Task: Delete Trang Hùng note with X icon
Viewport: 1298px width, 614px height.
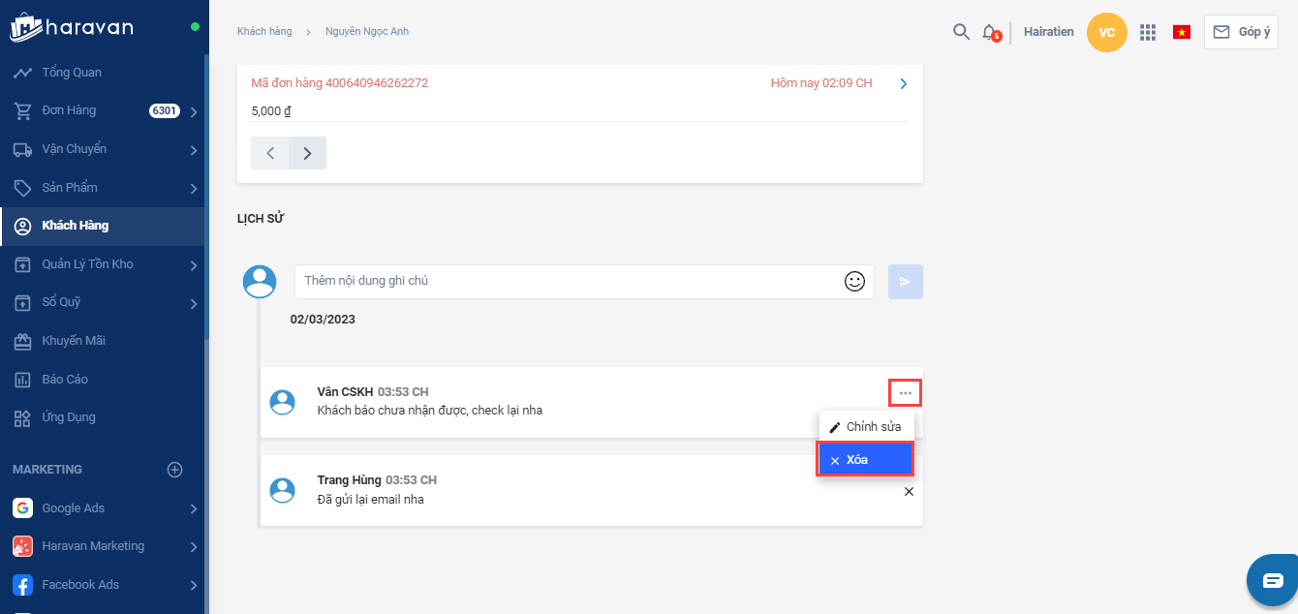Action: pyautogui.click(x=909, y=492)
